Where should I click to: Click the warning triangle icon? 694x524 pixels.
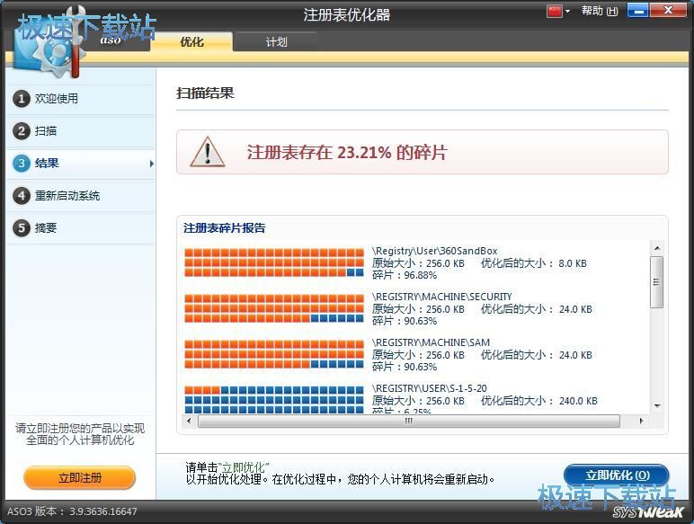click(207, 152)
